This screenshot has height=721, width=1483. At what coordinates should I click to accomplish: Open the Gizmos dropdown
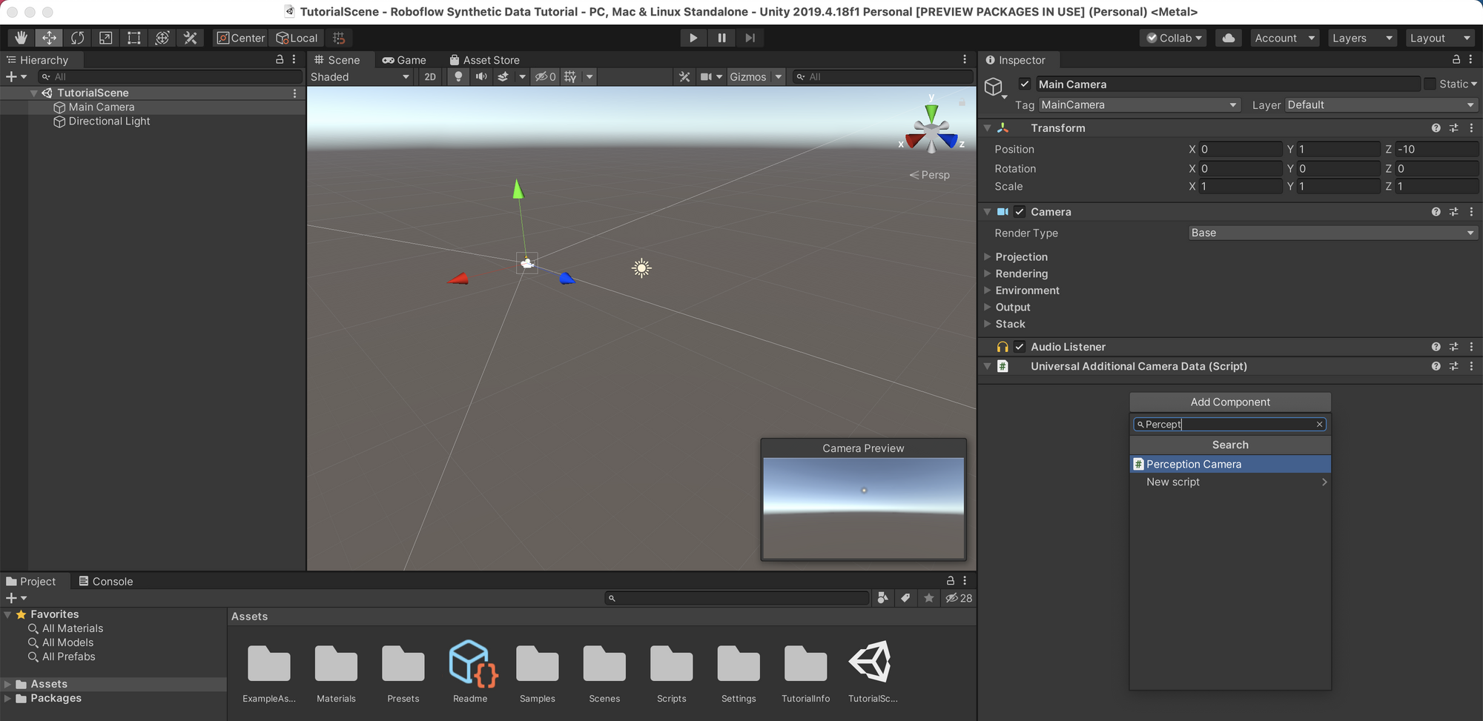click(x=755, y=76)
